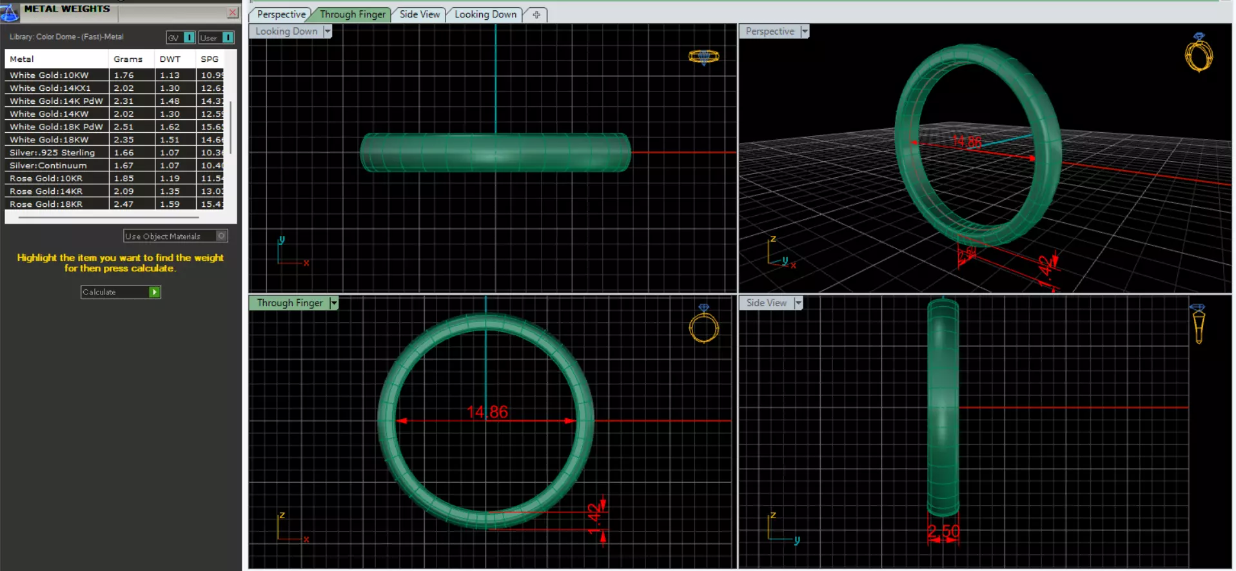Click the Calculate button

121,292
